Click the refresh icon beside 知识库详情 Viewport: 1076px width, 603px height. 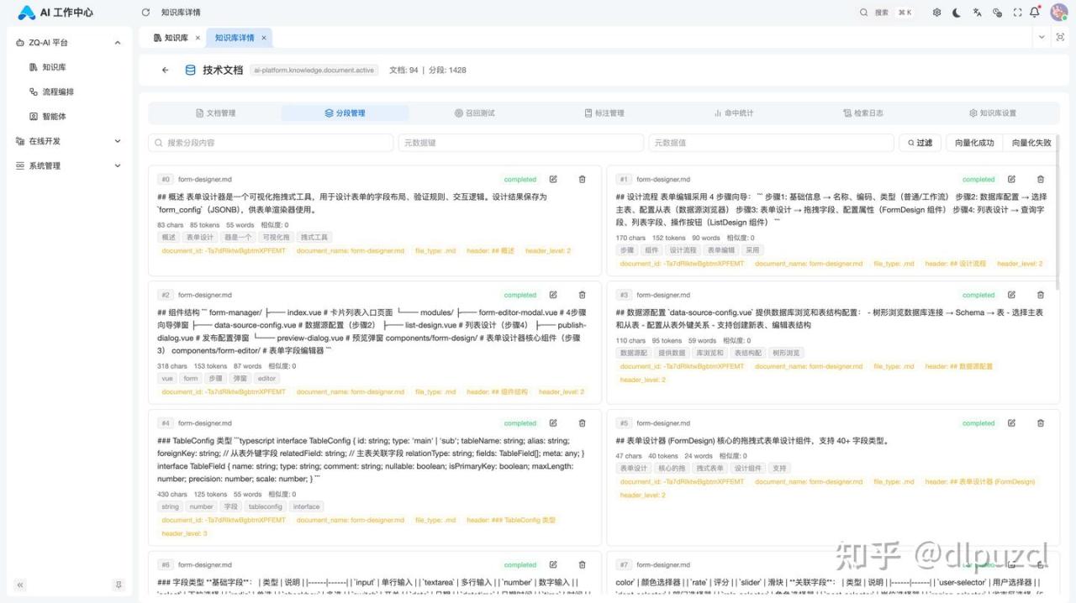coord(145,13)
